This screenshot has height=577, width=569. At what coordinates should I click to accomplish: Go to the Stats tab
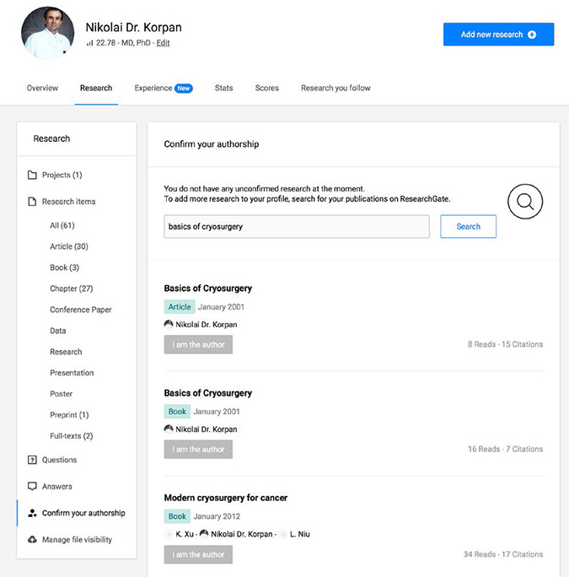[x=223, y=88]
